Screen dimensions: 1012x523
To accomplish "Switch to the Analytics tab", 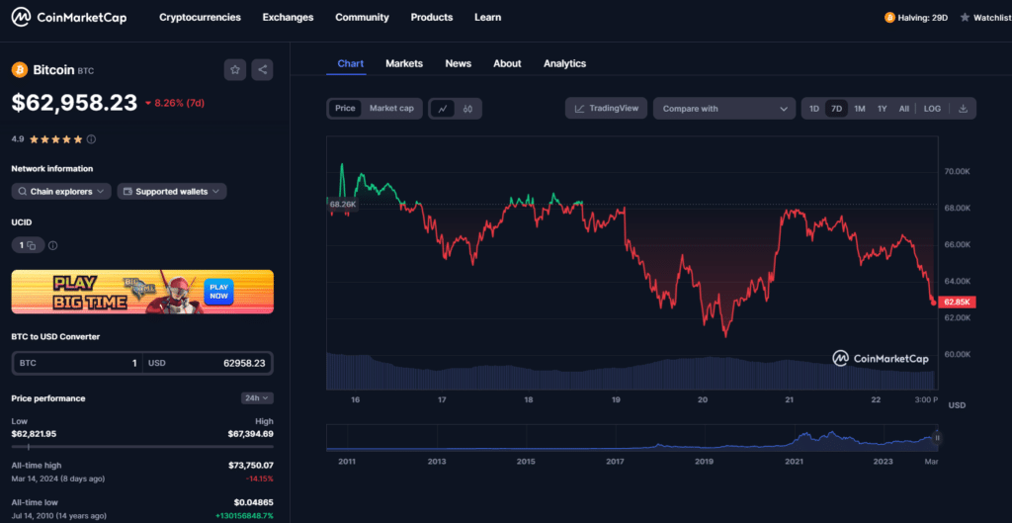I will coord(564,63).
